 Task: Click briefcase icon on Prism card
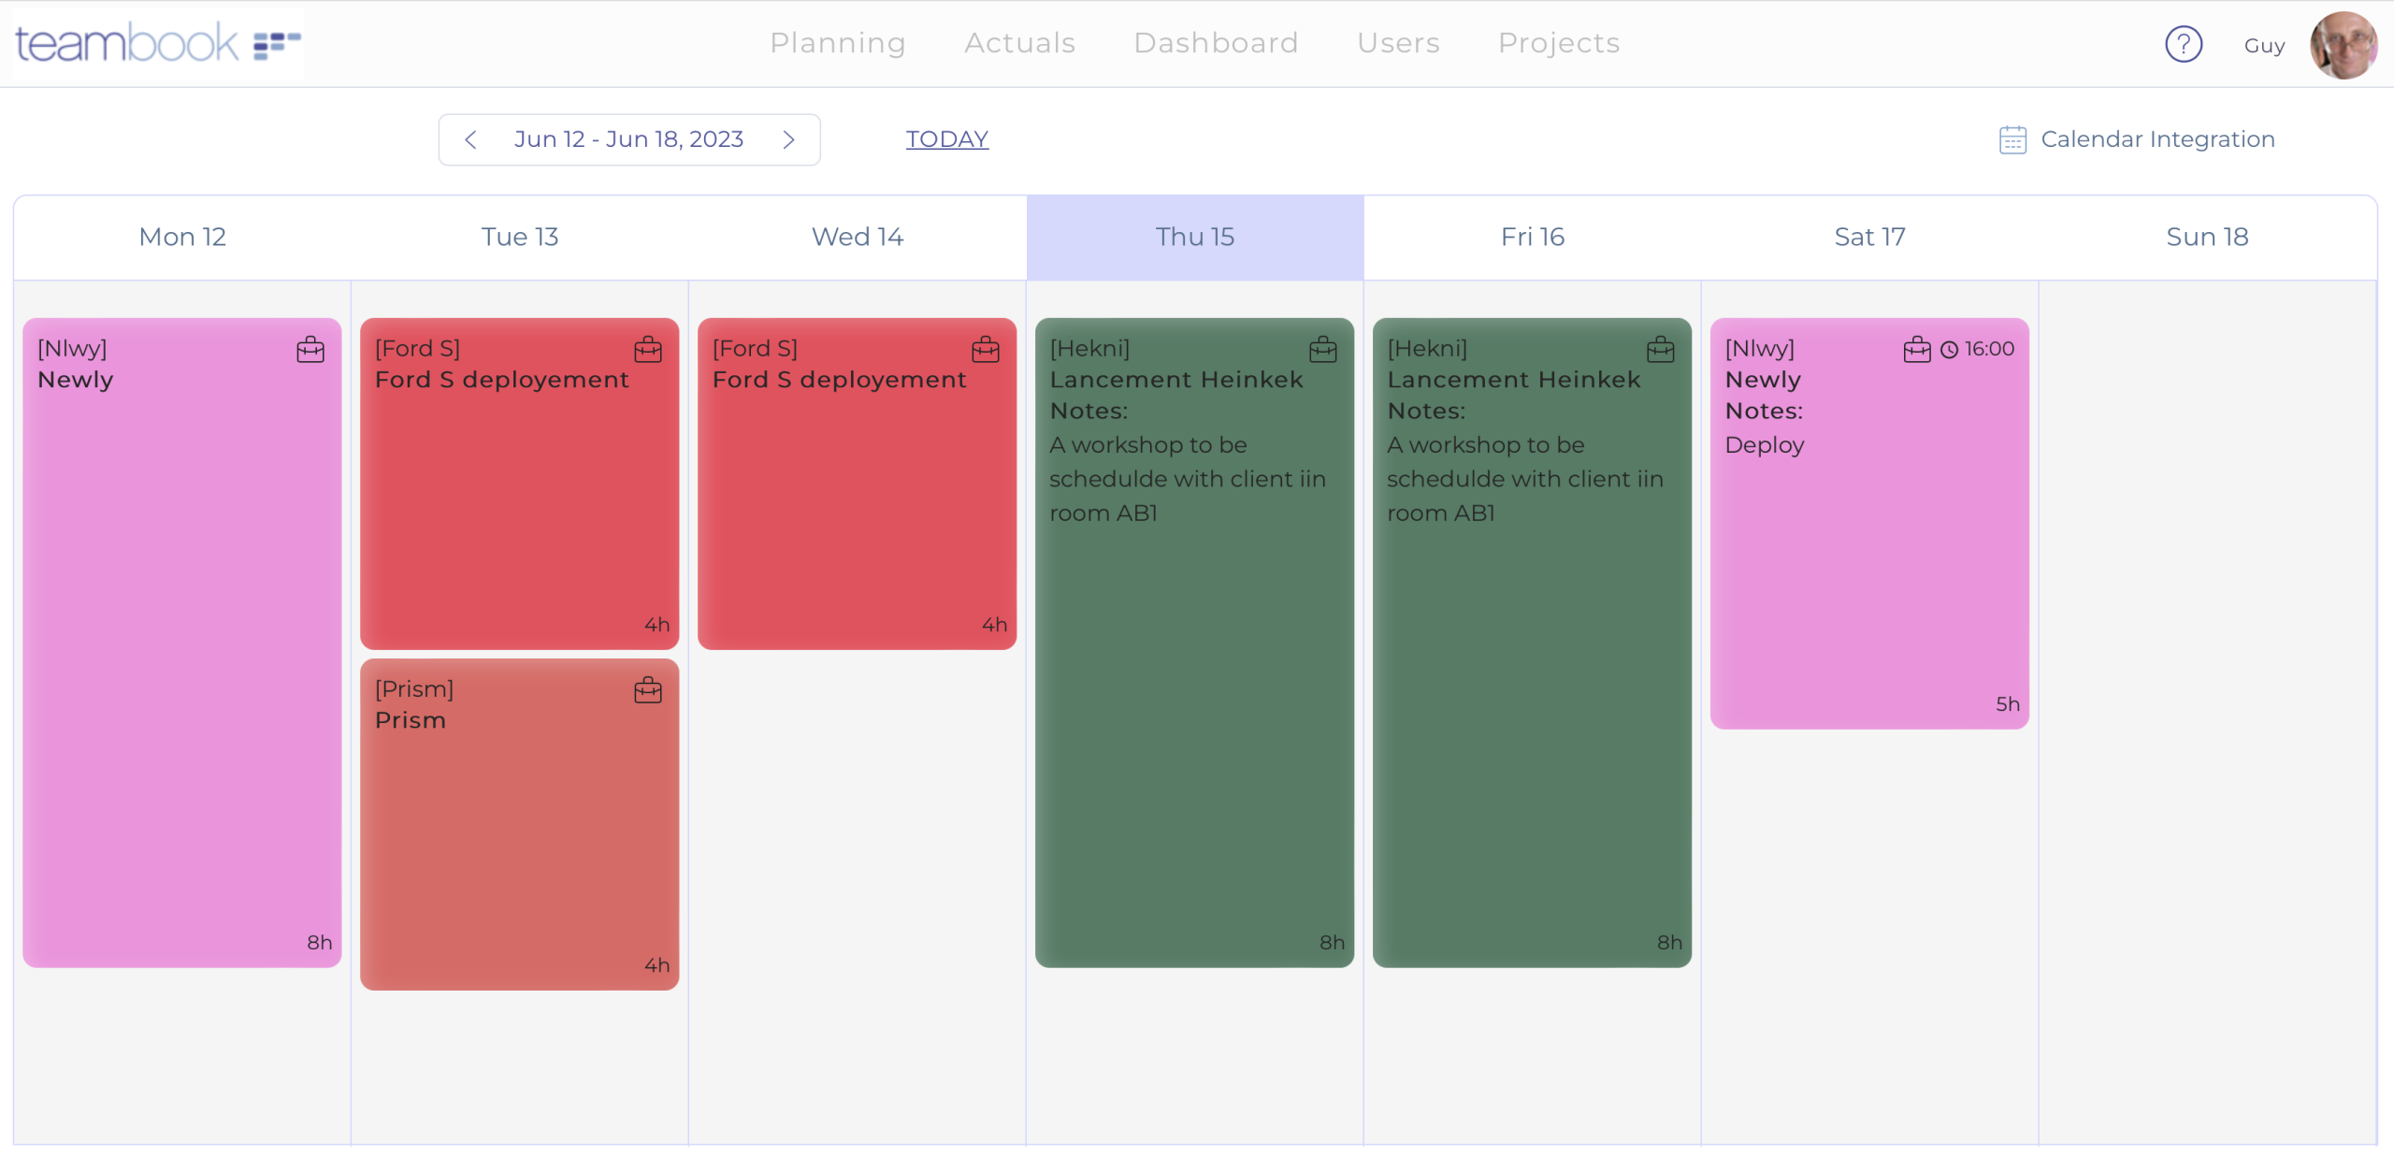[648, 691]
